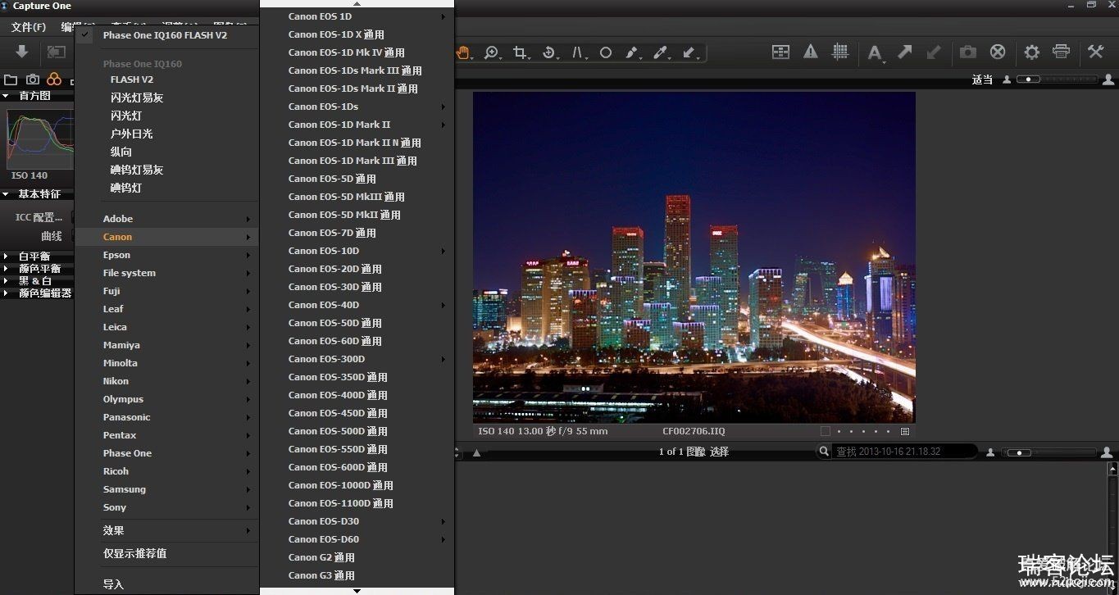1119x595 pixels.
Task: Click the list icon beside rating dots
Action: pos(905,431)
